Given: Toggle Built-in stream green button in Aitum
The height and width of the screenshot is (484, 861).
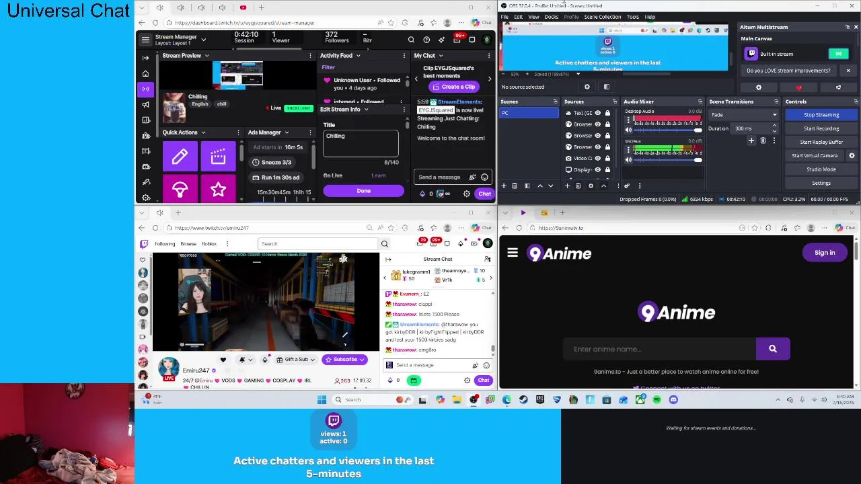Looking at the screenshot, I should 838,54.
